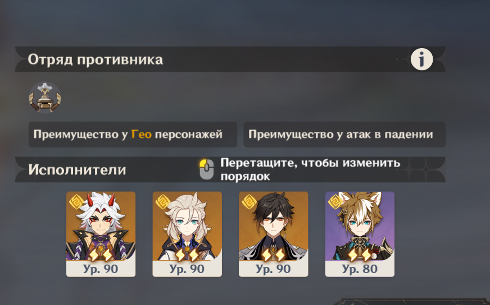The image size is (490, 305).
Task: Click the Geo element emblem on Gorou's card
Action: (335, 202)
